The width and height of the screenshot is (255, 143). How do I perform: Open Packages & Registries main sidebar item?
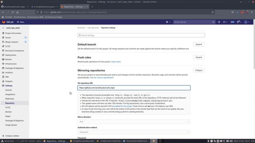point(15,68)
